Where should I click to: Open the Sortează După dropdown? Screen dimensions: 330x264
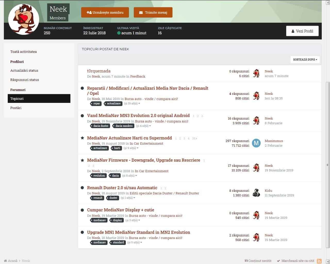pyautogui.click(x=305, y=60)
